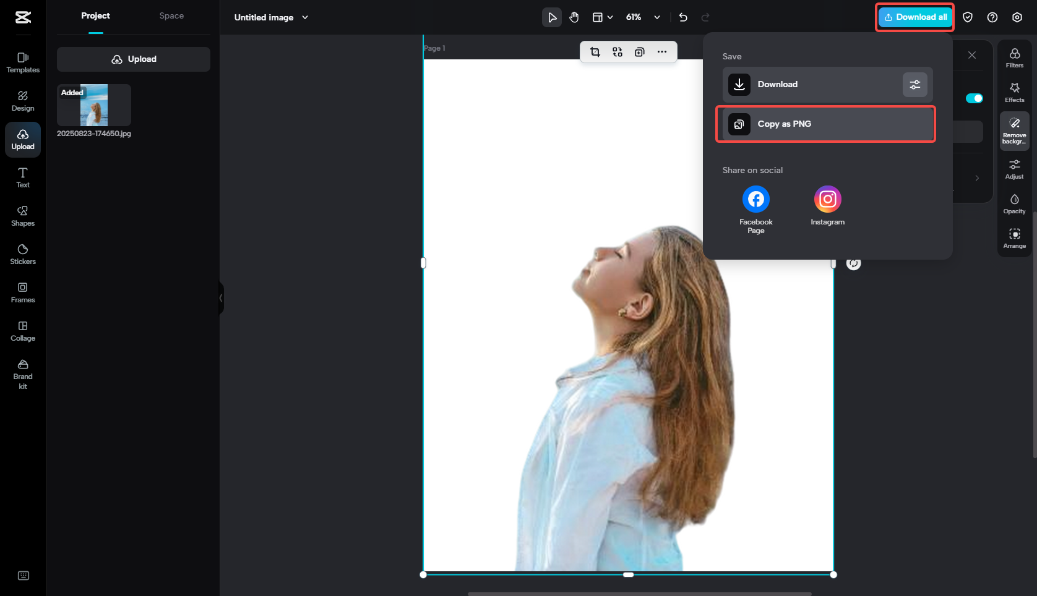1037x596 pixels.
Task: Select the Copy as PNG option
Action: 825,124
